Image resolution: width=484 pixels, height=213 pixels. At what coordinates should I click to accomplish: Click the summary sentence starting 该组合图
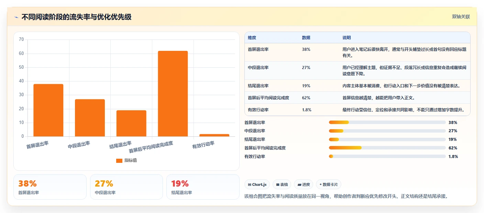pyautogui.click(x=346, y=196)
